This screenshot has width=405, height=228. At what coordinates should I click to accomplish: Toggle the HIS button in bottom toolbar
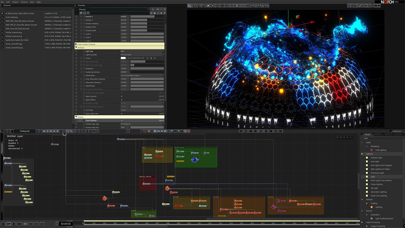[36, 224]
